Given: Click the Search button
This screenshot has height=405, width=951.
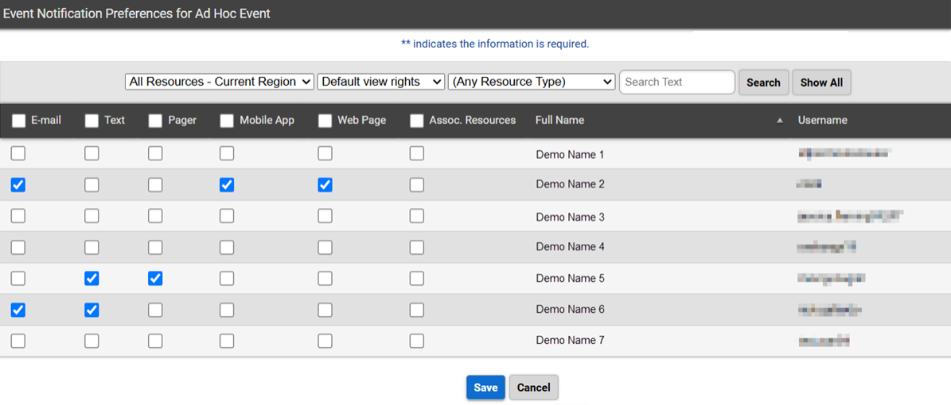Looking at the screenshot, I should click(764, 83).
